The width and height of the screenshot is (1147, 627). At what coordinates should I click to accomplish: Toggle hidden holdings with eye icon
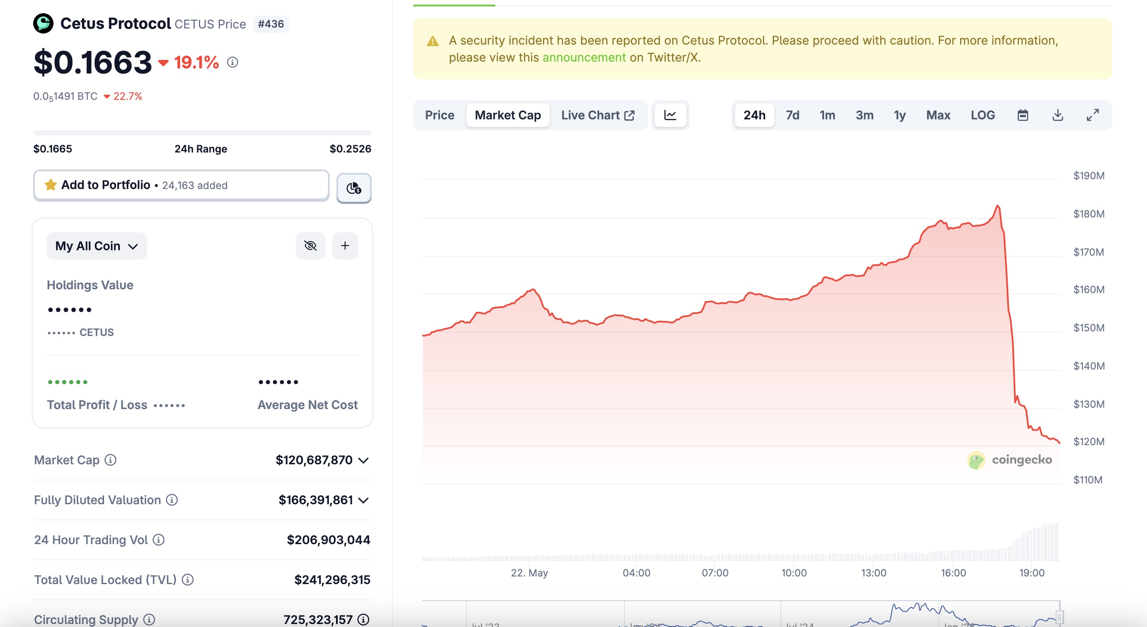pos(311,246)
